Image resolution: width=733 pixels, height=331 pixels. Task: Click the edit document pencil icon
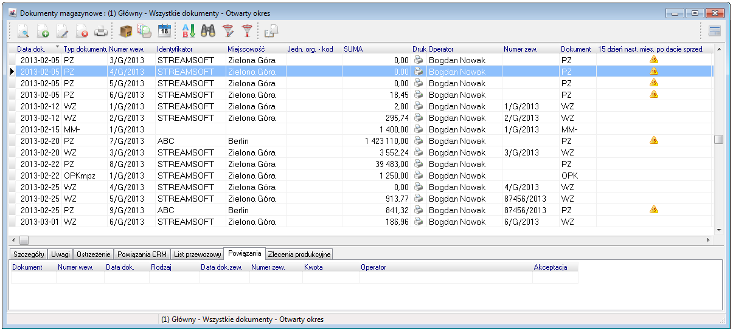62,31
